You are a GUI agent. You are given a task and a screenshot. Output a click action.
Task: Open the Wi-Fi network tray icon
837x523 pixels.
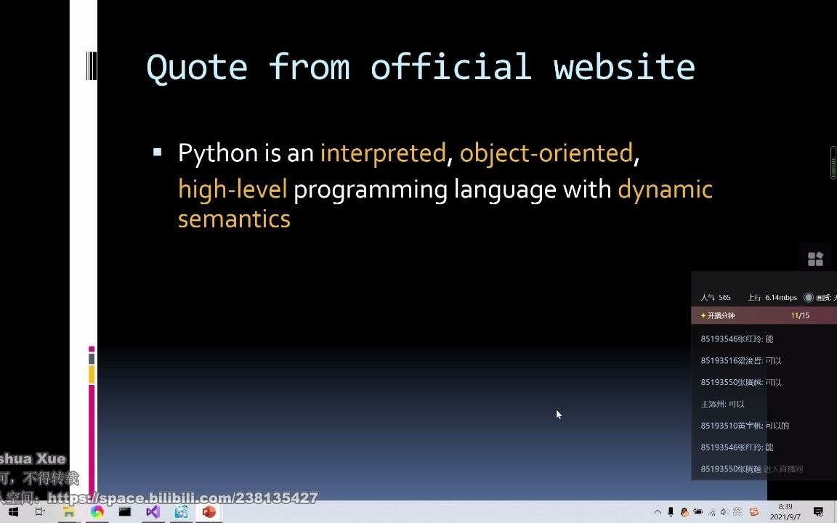pyautogui.click(x=711, y=512)
